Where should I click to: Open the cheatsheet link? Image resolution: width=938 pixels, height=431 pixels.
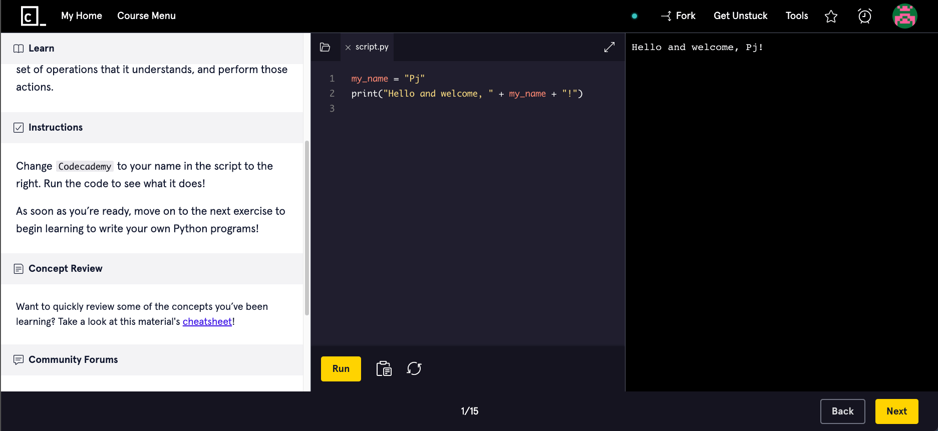[x=207, y=321]
